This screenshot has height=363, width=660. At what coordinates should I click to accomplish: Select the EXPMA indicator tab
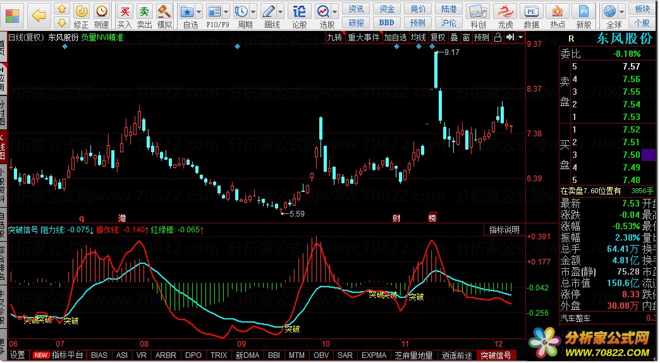[x=374, y=355]
